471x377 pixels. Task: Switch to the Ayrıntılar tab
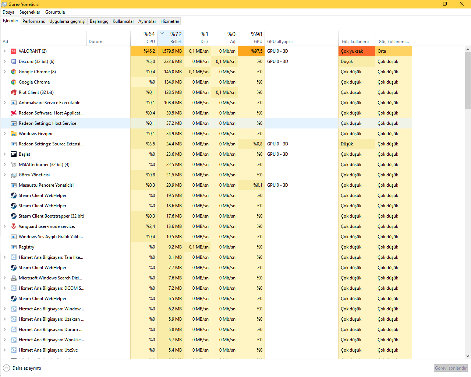pyautogui.click(x=147, y=21)
